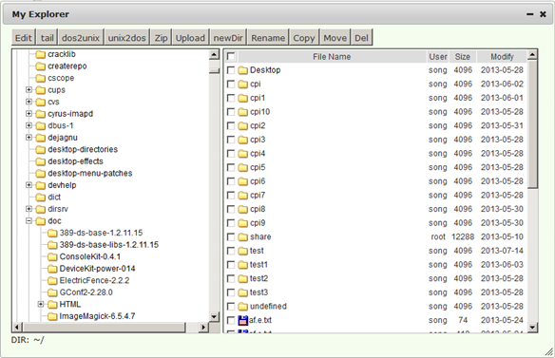Click the cpi3 folder icon
The height and width of the screenshot is (358, 555).
(243, 140)
